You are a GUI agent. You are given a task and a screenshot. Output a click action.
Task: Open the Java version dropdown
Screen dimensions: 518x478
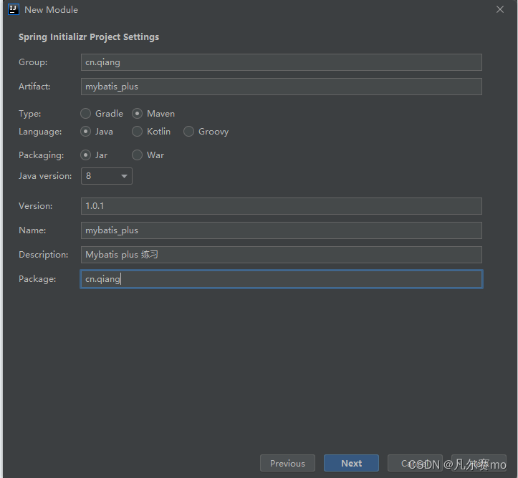[106, 176]
